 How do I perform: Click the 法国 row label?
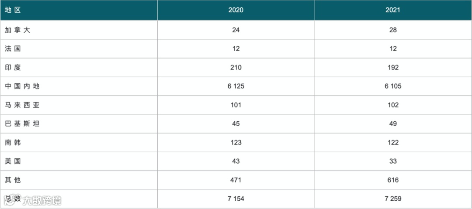coord(13,49)
